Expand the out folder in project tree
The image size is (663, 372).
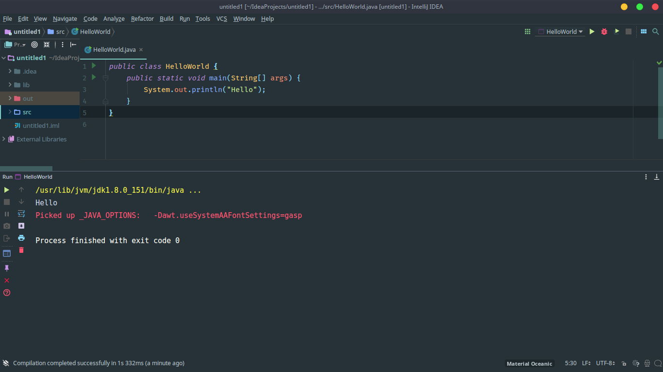[10, 98]
